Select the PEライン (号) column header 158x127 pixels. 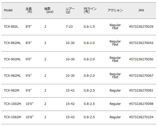click(90, 10)
